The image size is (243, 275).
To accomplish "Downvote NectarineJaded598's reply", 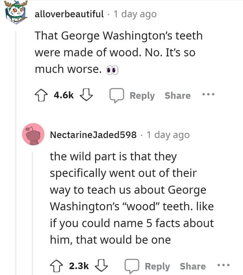I will click(101, 265).
